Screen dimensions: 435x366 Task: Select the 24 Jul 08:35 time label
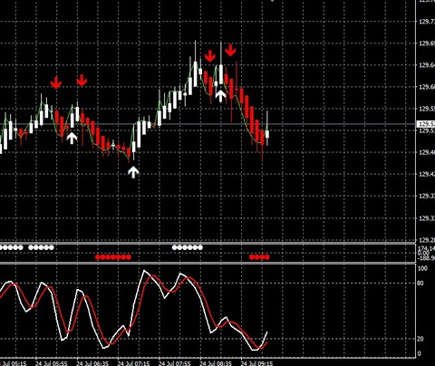coord(216,363)
